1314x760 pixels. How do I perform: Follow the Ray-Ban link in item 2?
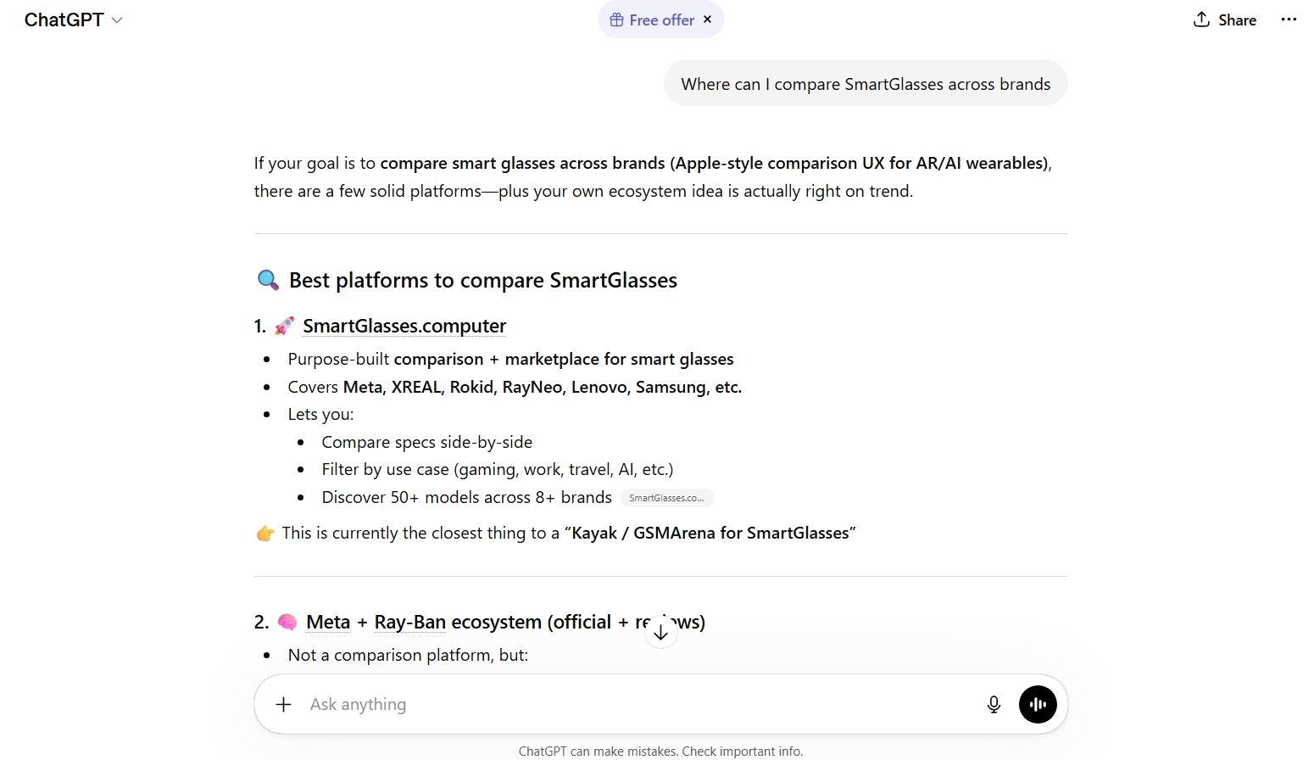tap(410, 622)
